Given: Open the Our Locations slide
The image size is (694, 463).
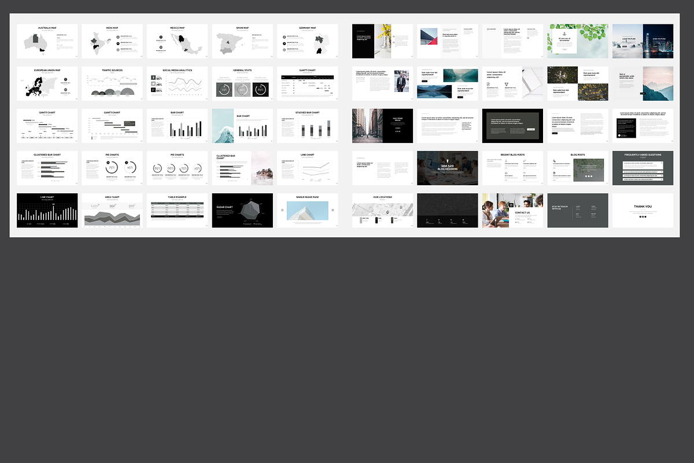Looking at the screenshot, I should [383, 210].
